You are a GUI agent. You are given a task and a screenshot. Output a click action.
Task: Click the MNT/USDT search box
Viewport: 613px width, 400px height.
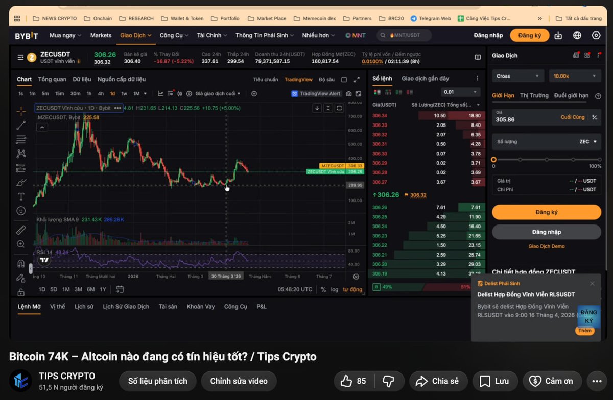pyautogui.click(x=404, y=35)
